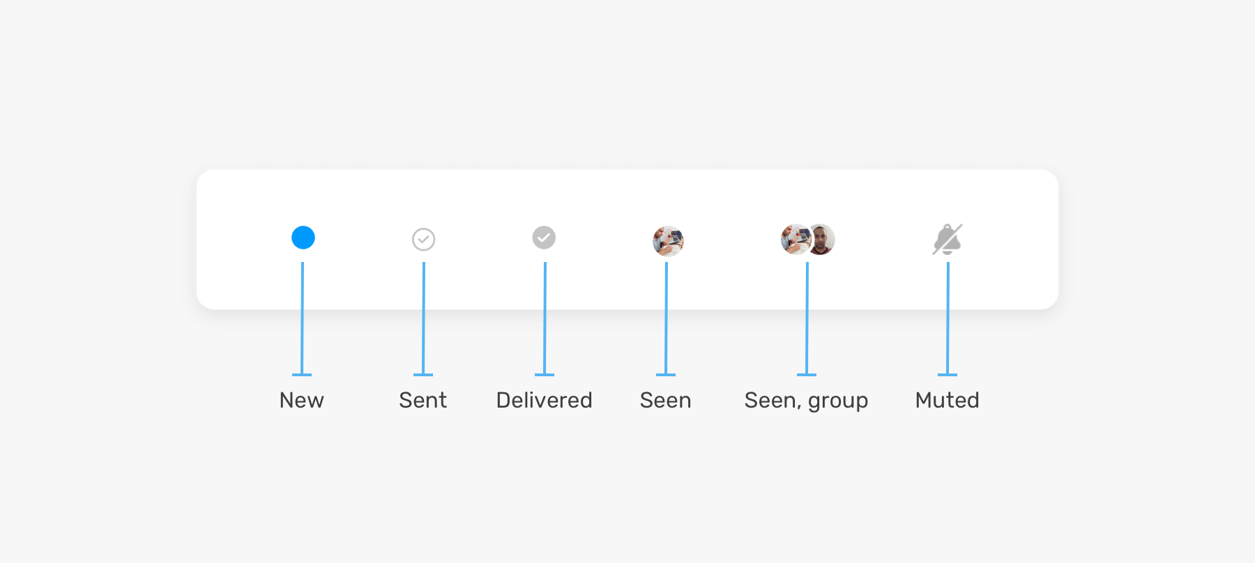This screenshot has width=1255, height=563.
Task: Click the "Seen" text label
Action: pyautogui.click(x=665, y=400)
